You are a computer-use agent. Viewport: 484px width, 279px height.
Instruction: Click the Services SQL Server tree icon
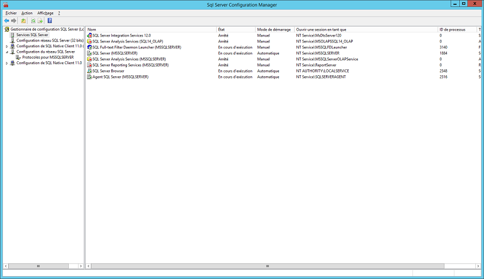[x=13, y=35]
